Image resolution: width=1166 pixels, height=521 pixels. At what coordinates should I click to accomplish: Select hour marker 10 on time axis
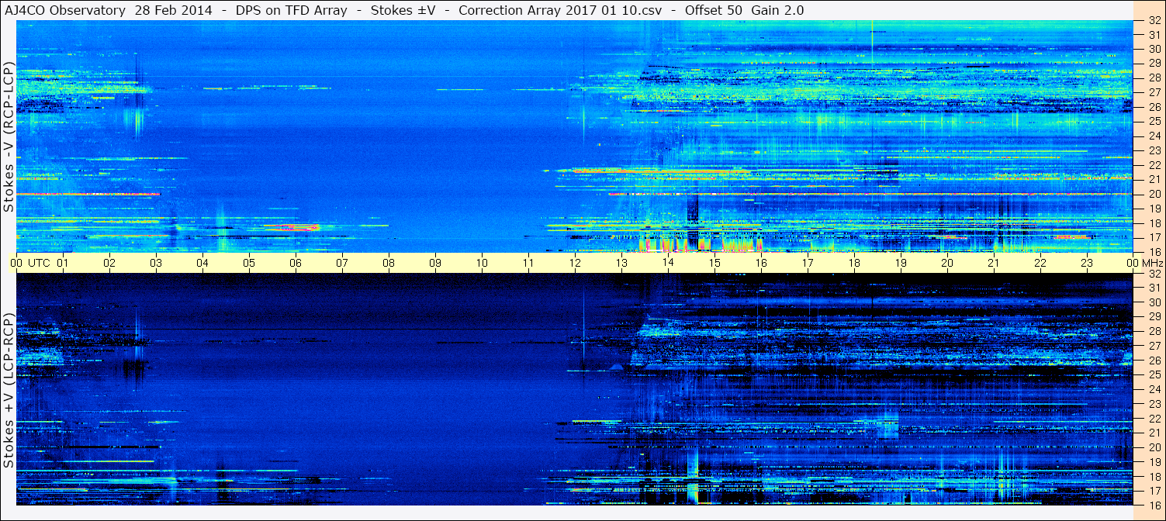[x=482, y=263]
